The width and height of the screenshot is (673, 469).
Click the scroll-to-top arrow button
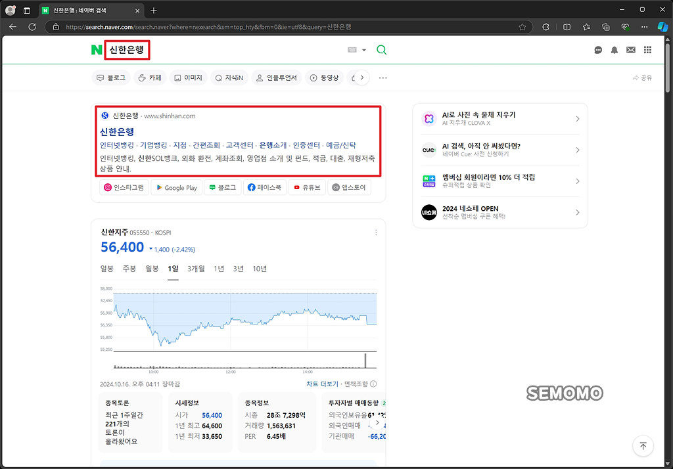point(643,446)
